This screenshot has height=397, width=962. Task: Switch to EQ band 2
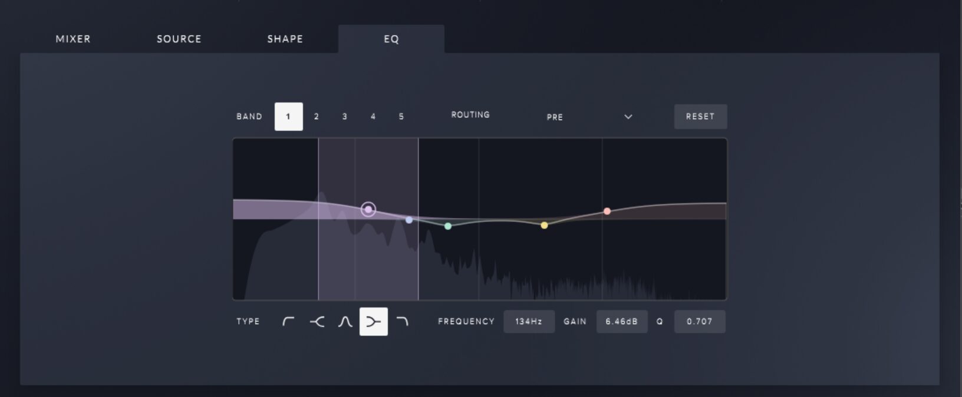[317, 117]
